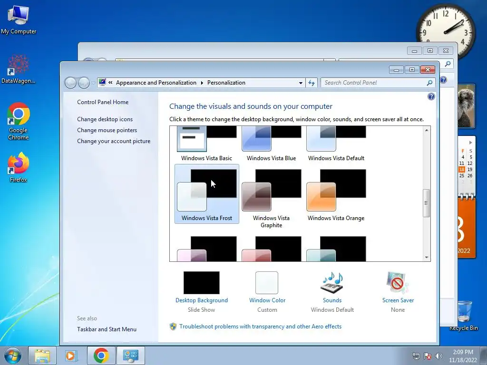Click the search magnifier in Search Control Panel

[x=429, y=83]
